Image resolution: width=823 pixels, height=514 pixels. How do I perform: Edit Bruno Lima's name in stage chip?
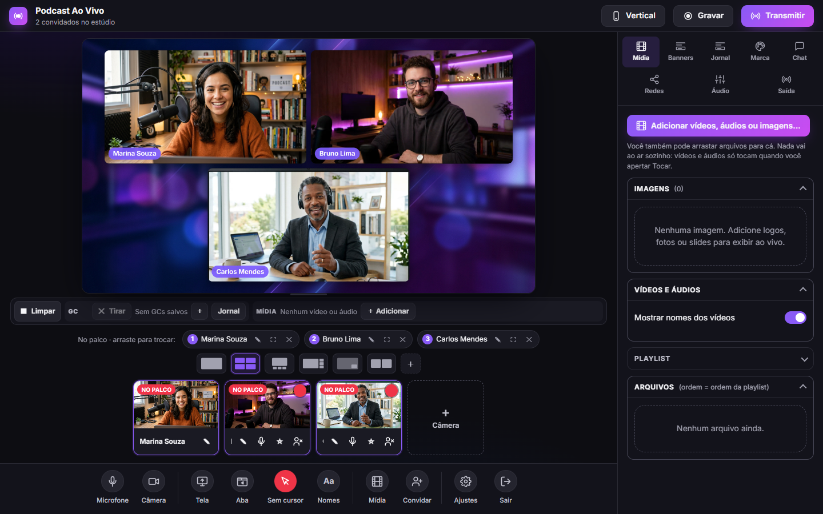[371, 339]
